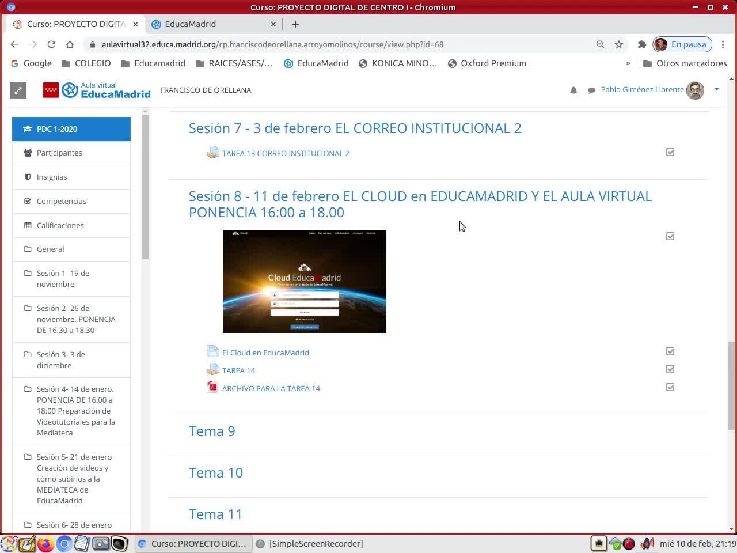Viewport: 737px width, 553px height.
Task: Click the EducaMadrid Aula virtual logo
Action: [x=97, y=90]
